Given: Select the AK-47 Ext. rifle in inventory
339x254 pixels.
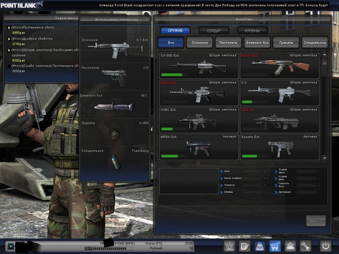Looking at the screenshot, I should point(279,65).
